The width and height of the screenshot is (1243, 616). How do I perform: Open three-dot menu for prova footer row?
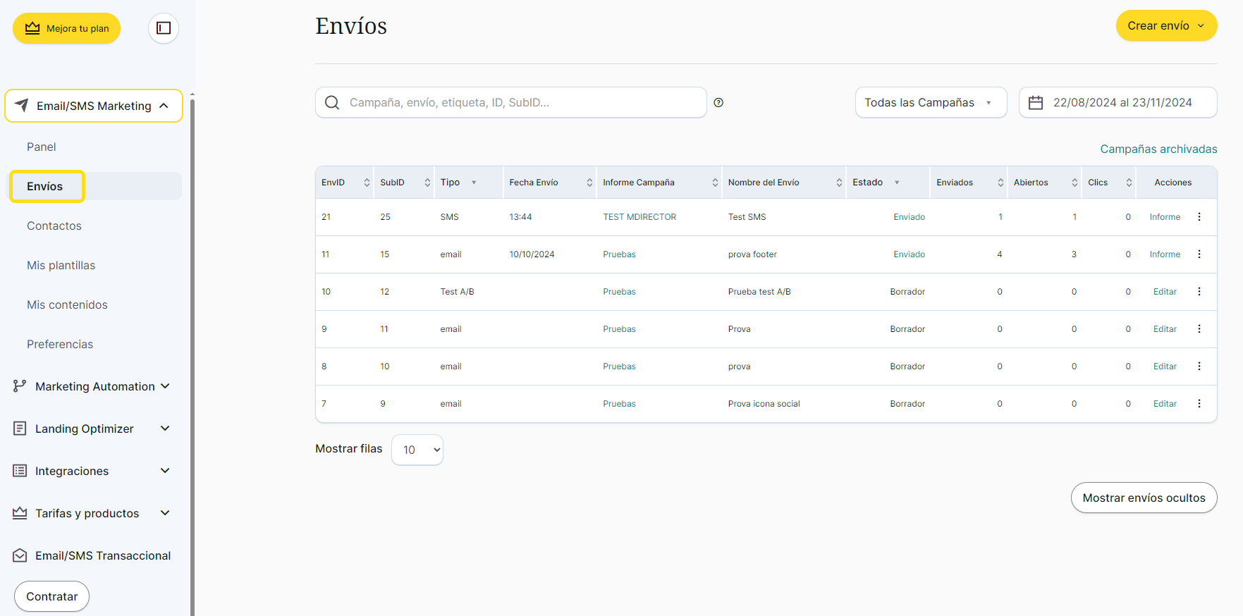coord(1199,254)
